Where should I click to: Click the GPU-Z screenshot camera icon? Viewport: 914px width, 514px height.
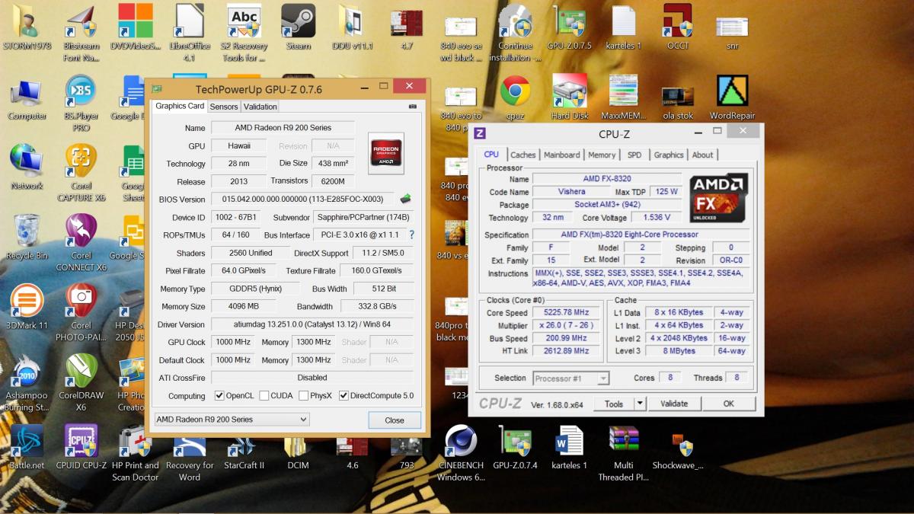pyautogui.click(x=413, y=107)
